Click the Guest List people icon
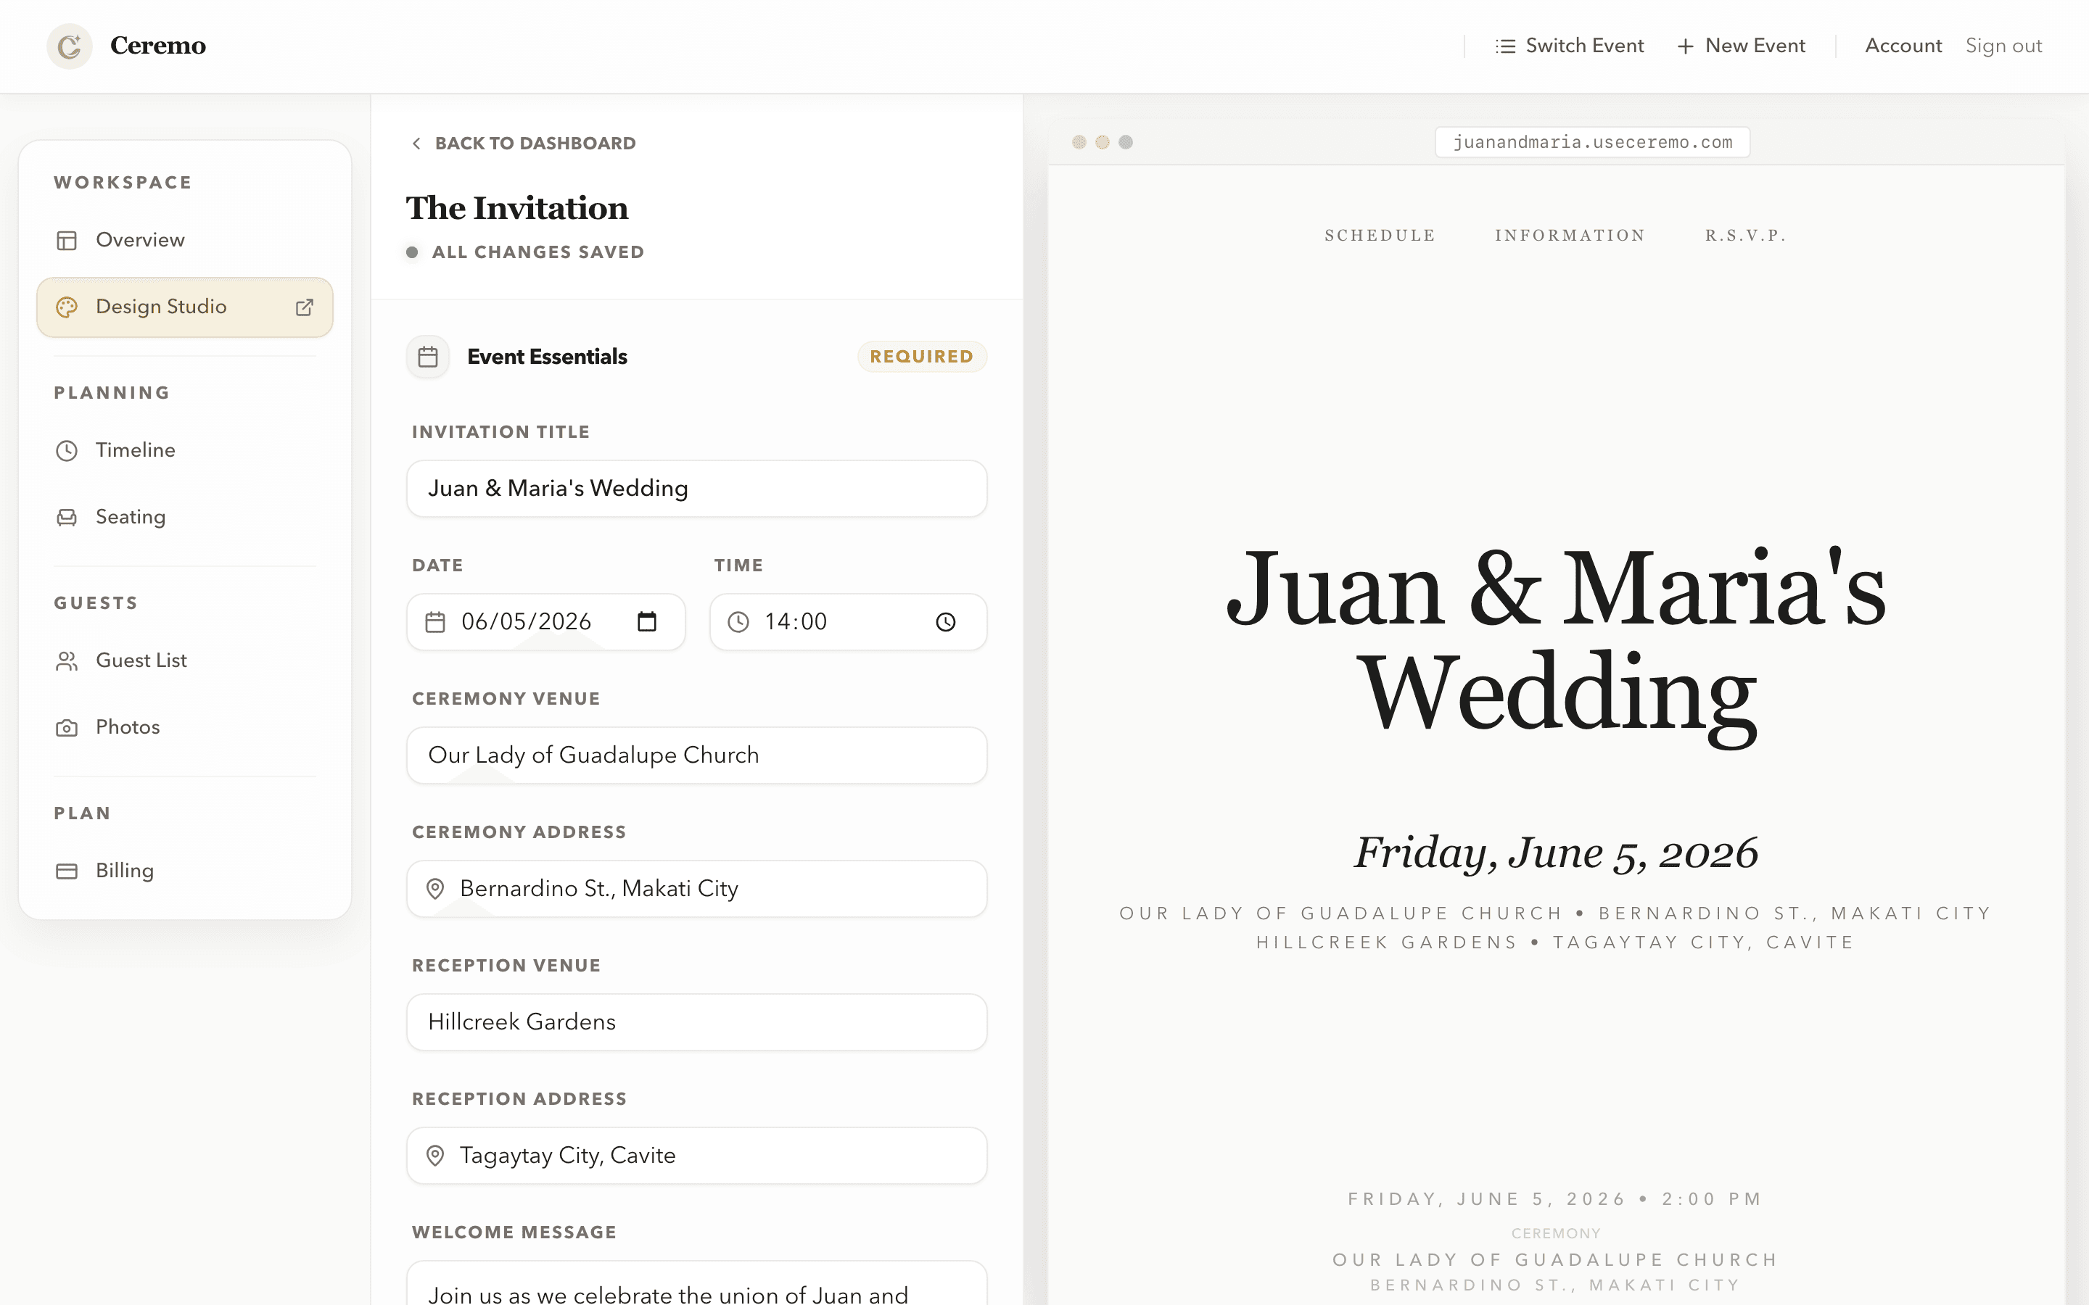The width and height of the screenshot is (2089, 1305). (67, 661)
